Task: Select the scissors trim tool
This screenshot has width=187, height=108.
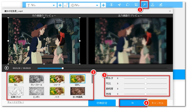Action: (119, 5)
